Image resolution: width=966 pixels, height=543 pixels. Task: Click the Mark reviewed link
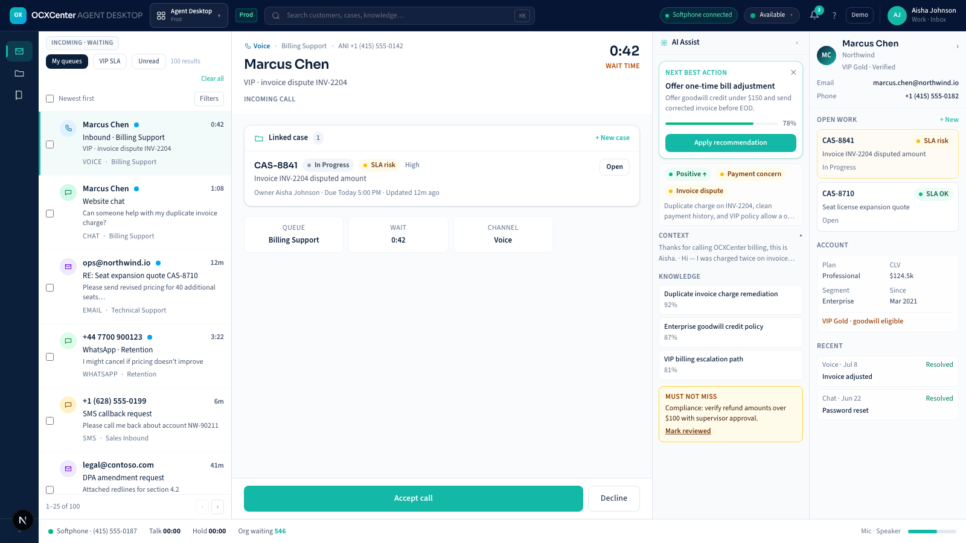[x=688, y=431]
